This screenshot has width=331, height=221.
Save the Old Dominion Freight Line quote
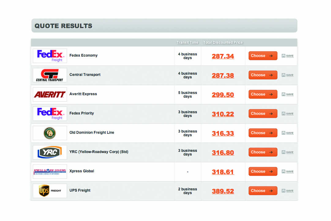(288, 133)
